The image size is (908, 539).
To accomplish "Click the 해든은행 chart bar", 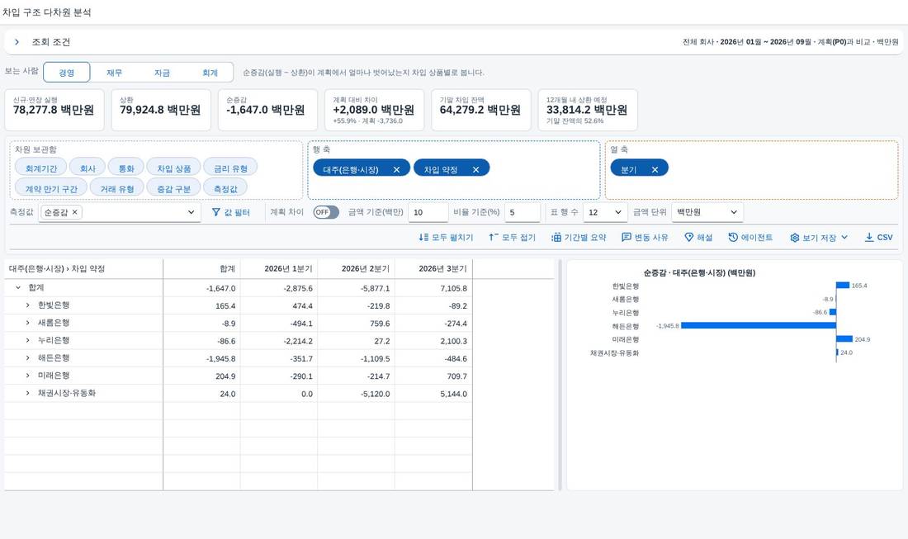I will click(x=759, y=325).
